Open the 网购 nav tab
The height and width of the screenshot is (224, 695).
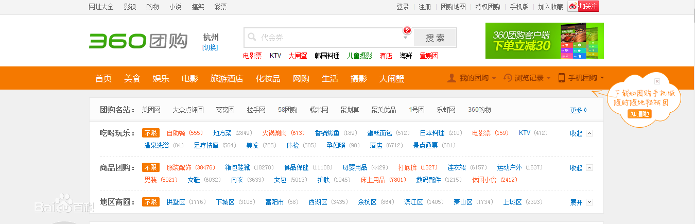click(301, 78)
